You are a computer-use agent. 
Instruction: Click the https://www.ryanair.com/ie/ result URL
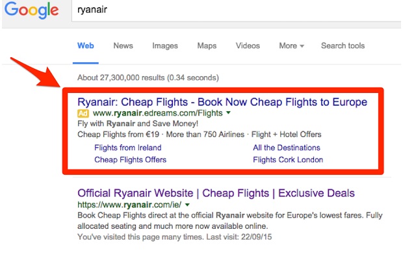129,205
